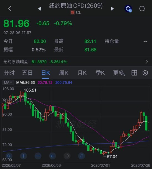Jump to earliest data with double-left arrow
The image size is (152, 169).
tap(9, 156)
